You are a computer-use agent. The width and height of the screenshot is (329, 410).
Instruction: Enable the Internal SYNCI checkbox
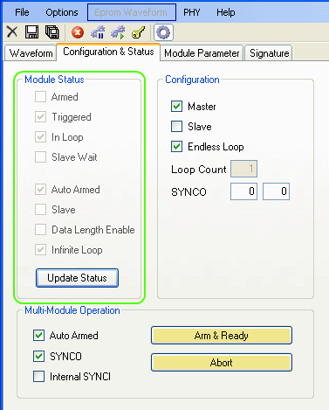tap(38, 377)
